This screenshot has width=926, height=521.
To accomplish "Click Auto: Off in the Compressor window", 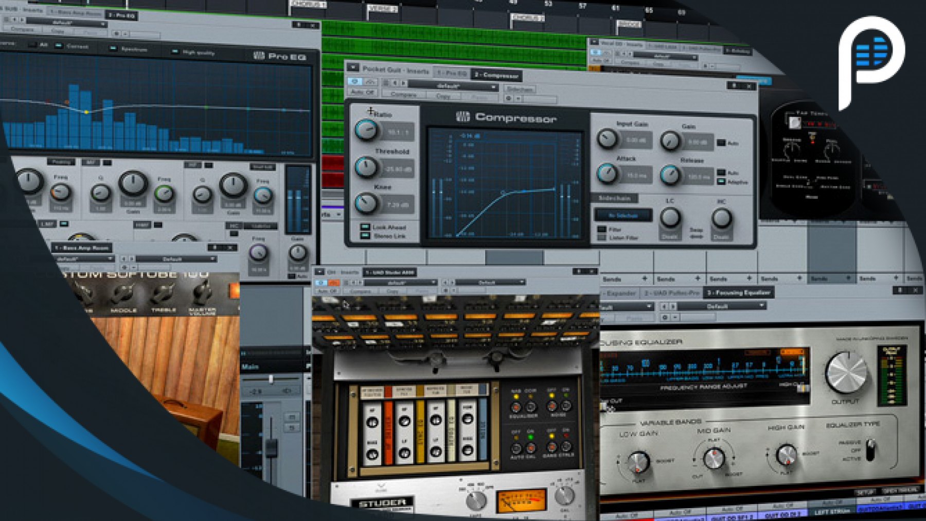I will [x=363, y=92].
